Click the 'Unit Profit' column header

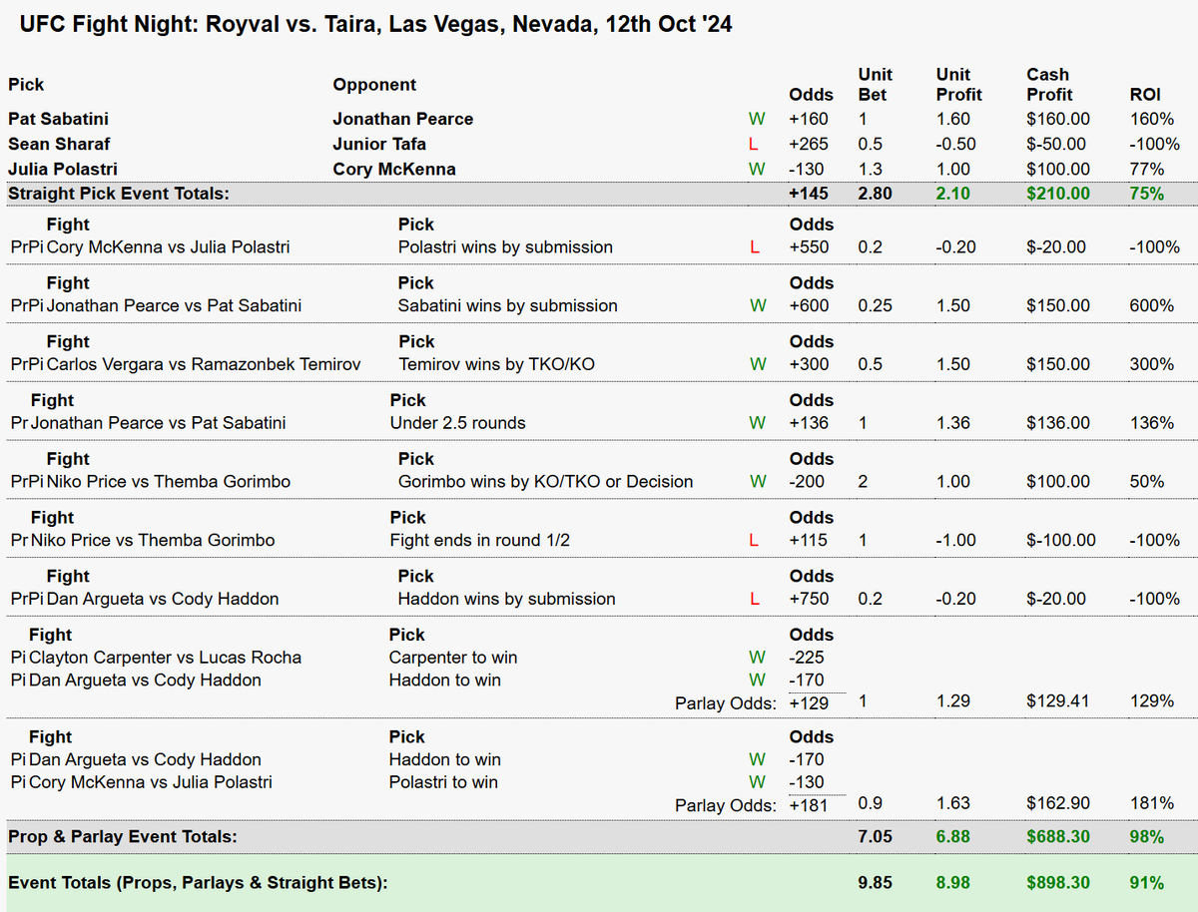pos(959,85)
